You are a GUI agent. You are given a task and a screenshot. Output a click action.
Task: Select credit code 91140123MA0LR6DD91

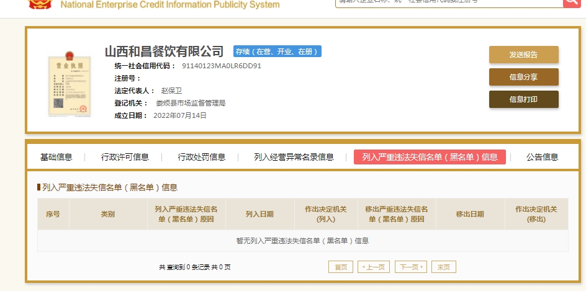pyautogui.click(x=222, y=66)
